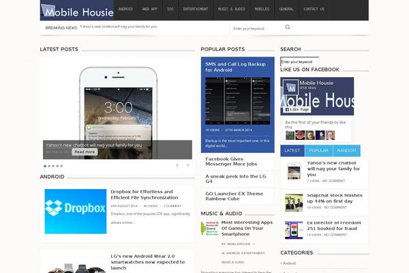Click the header keyword search field
This screenshot has width=409, height=273.
coord(257,29)
